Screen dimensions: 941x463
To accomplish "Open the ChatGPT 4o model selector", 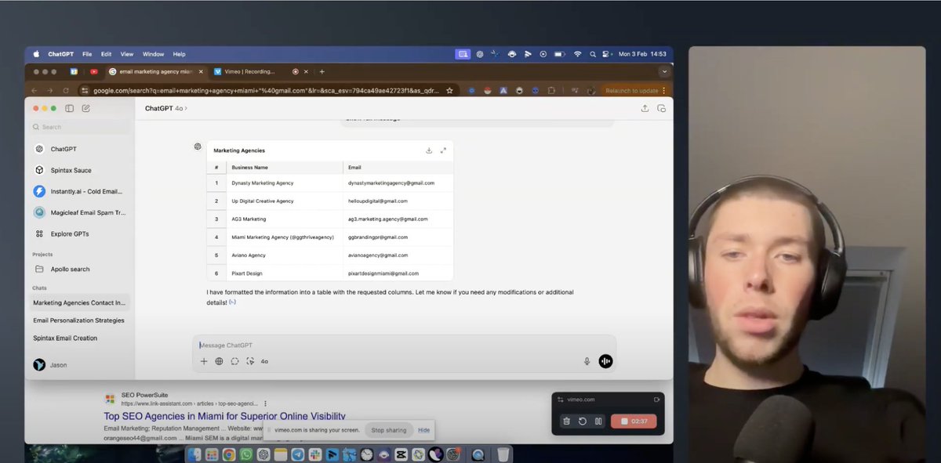I will 166,108.
